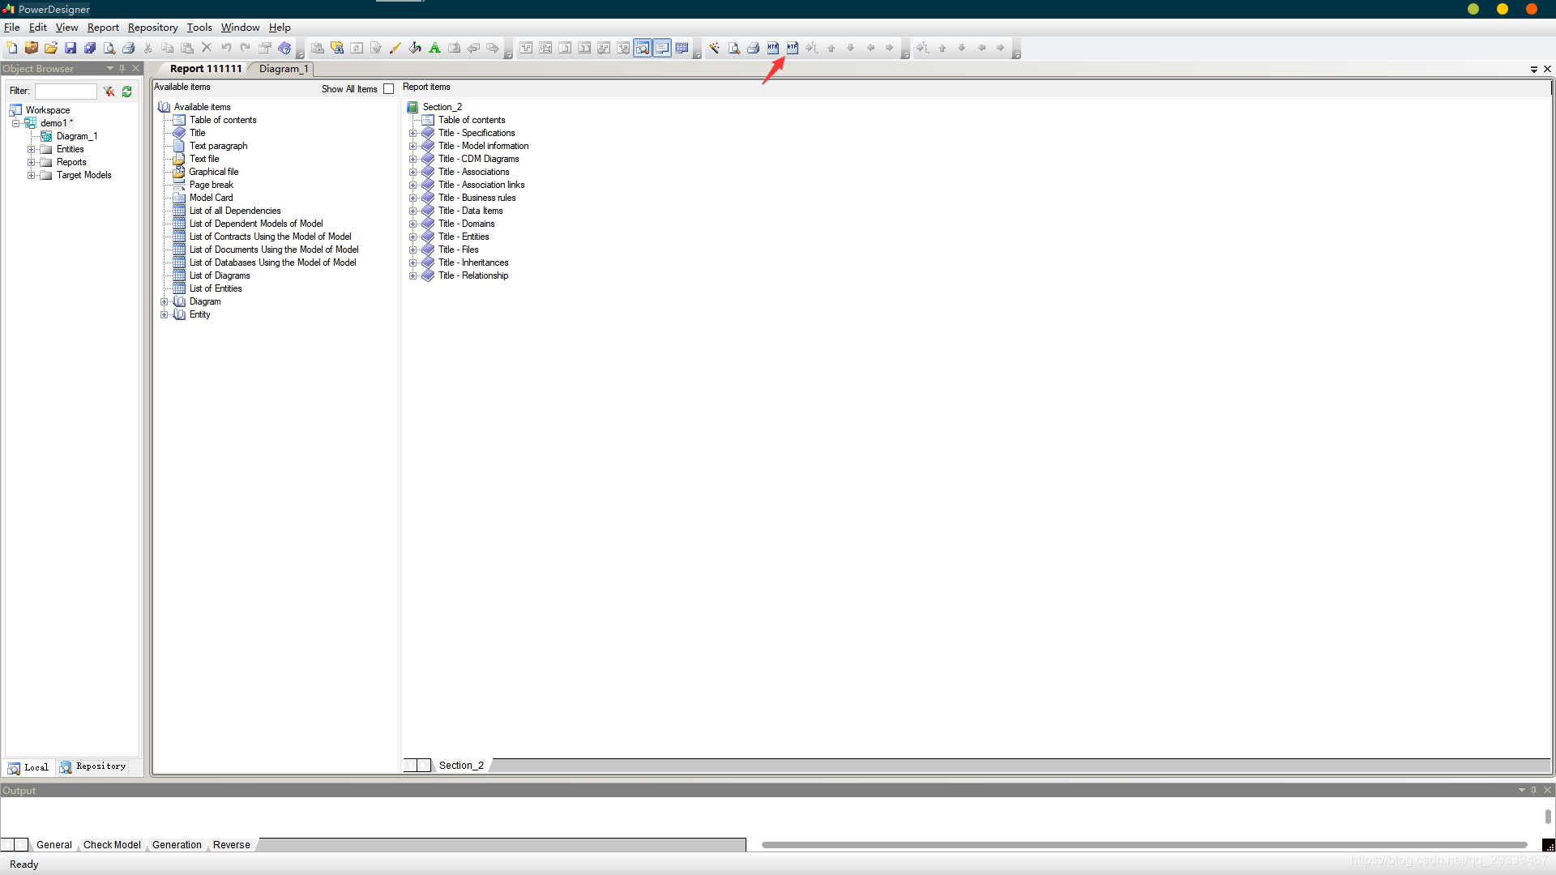This screenshot has width=1556, height=875.
Task: Click the refresh icon beside Filter
Action: [x=127, y=92]
